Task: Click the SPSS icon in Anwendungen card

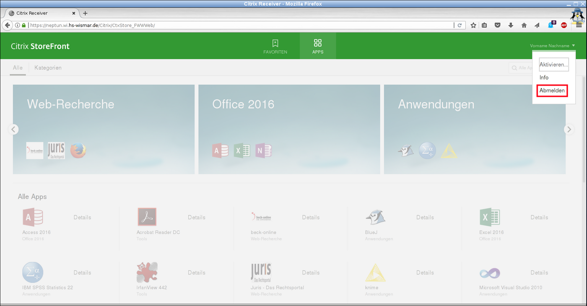Action: [x=427, y=150]
